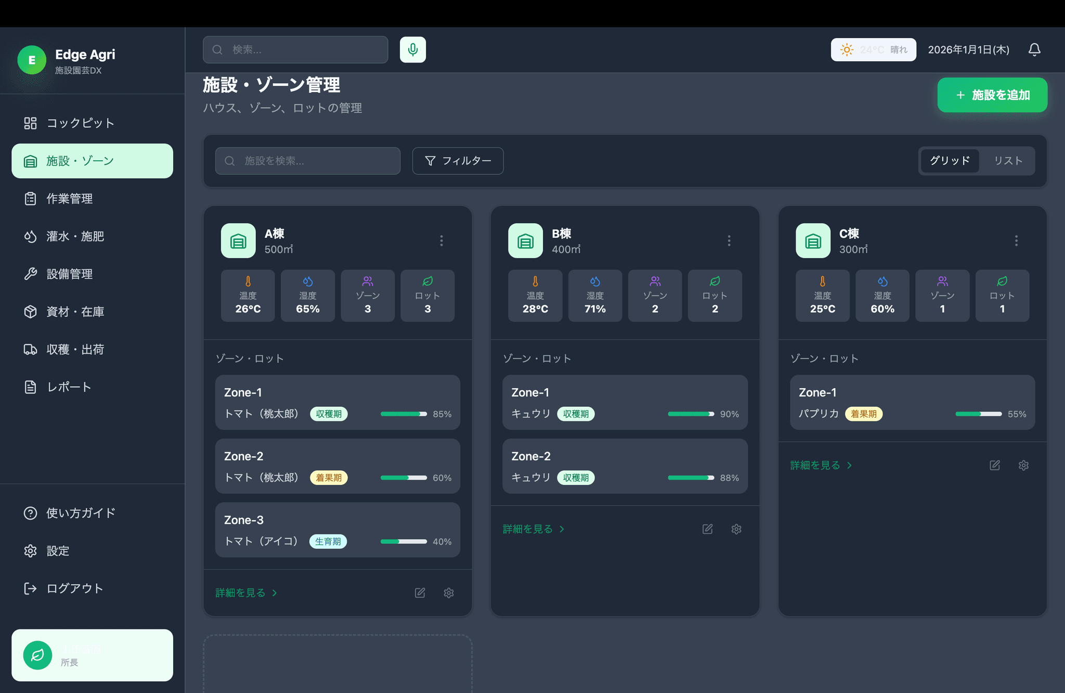
Task: Click edit icon on C棟 card
Action: pyautogui.click(x=994, y=465)
